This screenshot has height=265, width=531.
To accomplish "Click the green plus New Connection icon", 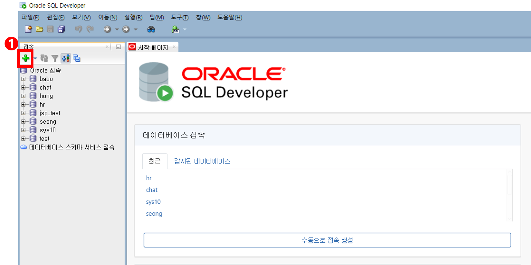I will [x=26, y=58].
